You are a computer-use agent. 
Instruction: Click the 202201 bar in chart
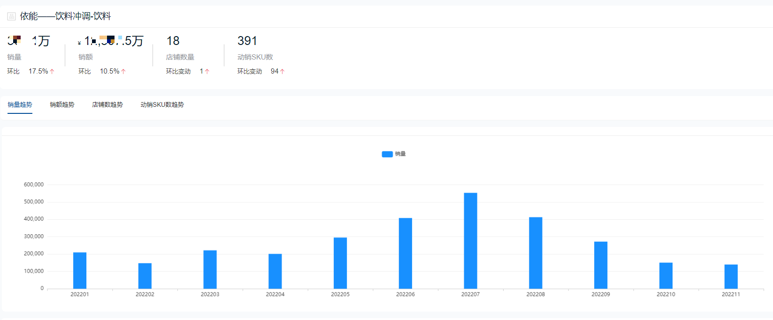[80, 270]
